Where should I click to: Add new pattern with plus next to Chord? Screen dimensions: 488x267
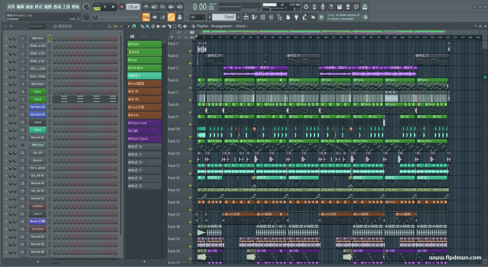[x=238, y=17]
